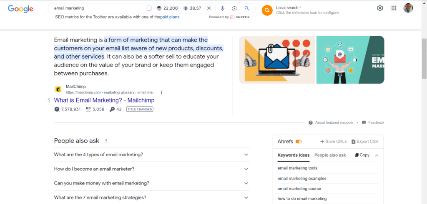
Task: Switch to Keywords ideas tab
Action: coord(294,155)
